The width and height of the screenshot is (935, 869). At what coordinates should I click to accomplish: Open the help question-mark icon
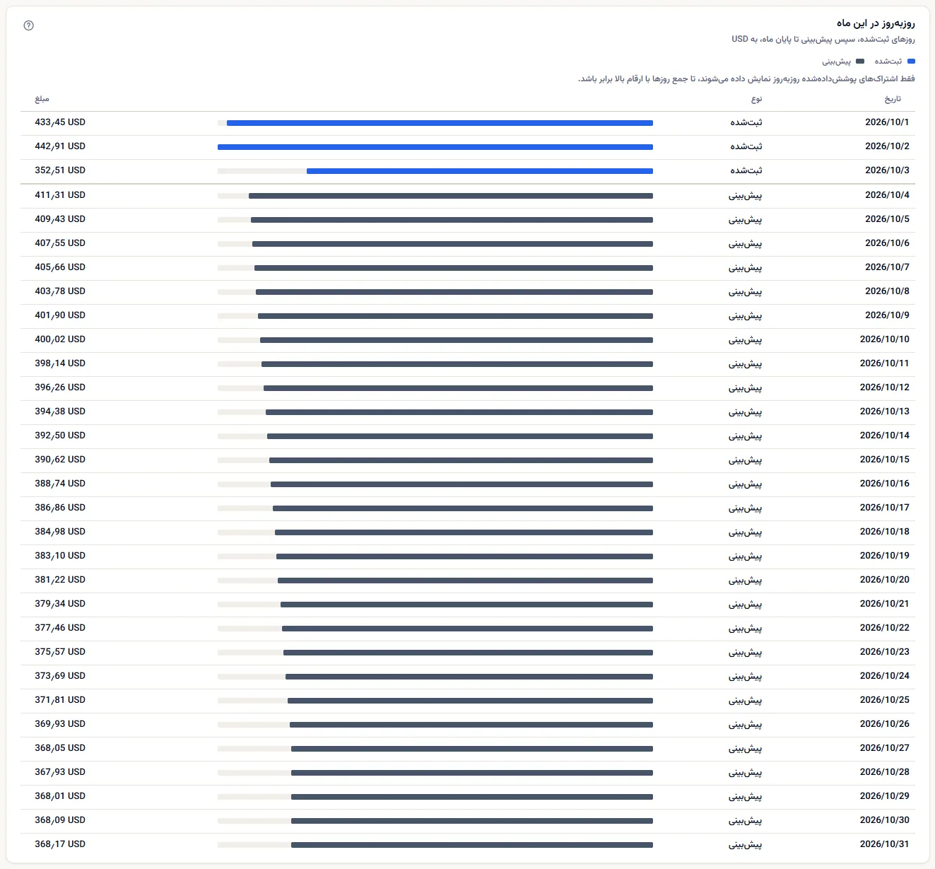click(29, 25)
